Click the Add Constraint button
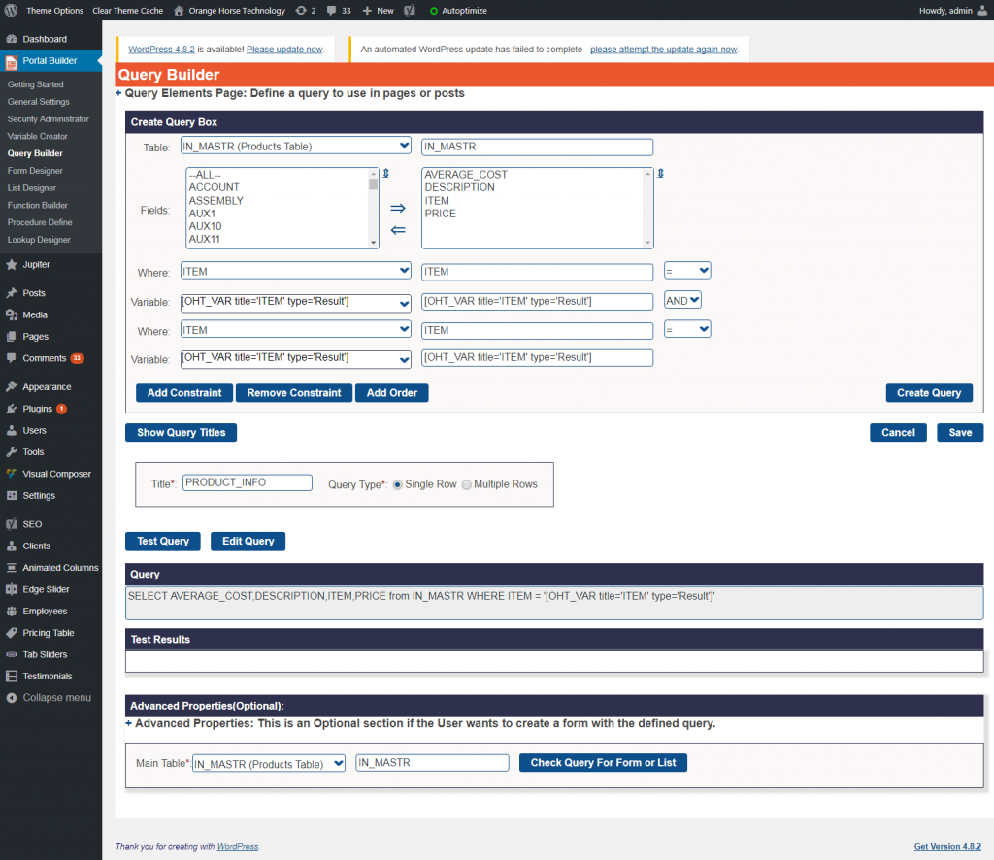994x860 pixels. pyautogui.click(x=184, y=393)
